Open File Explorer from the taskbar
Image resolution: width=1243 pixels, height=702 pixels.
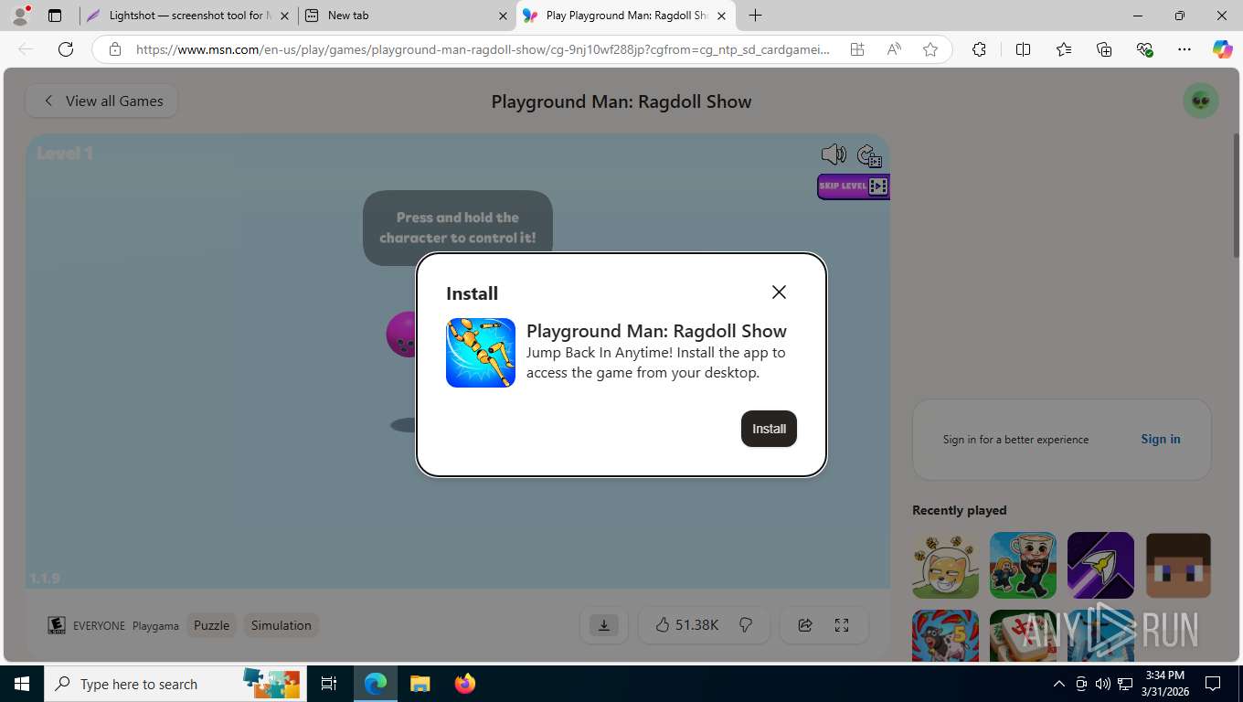(x=420, y=684)
